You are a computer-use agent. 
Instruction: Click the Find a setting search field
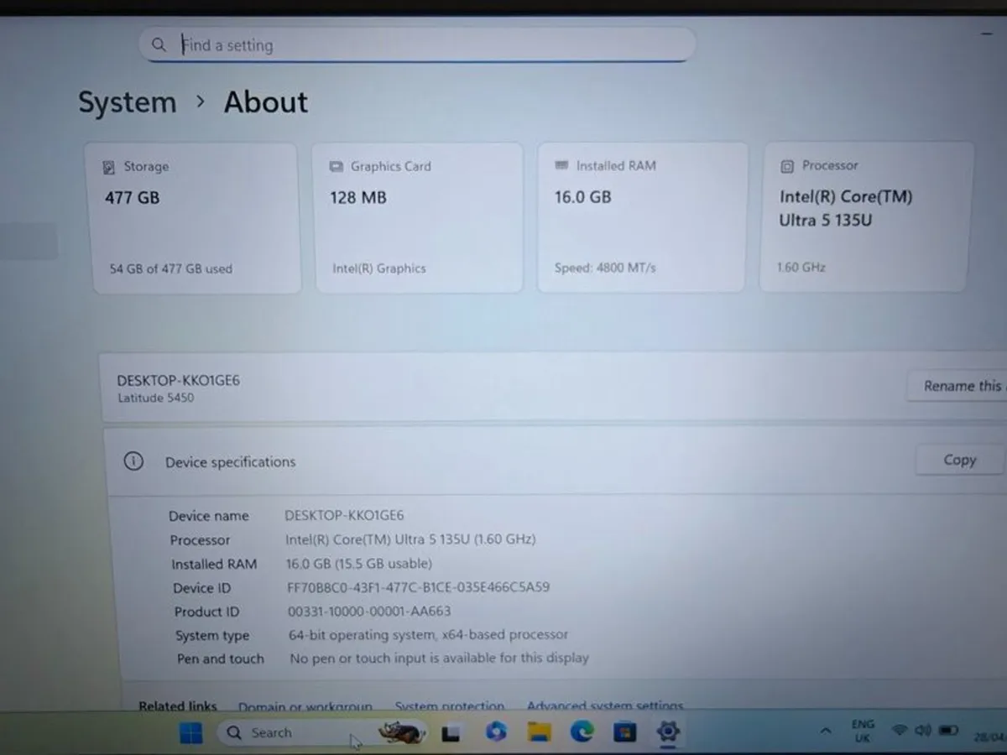(417, 44)
